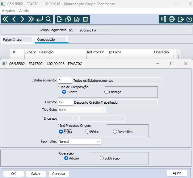Copy record using duplicate icon
This screenshot has width=193, height=178.
click(68, 19)
